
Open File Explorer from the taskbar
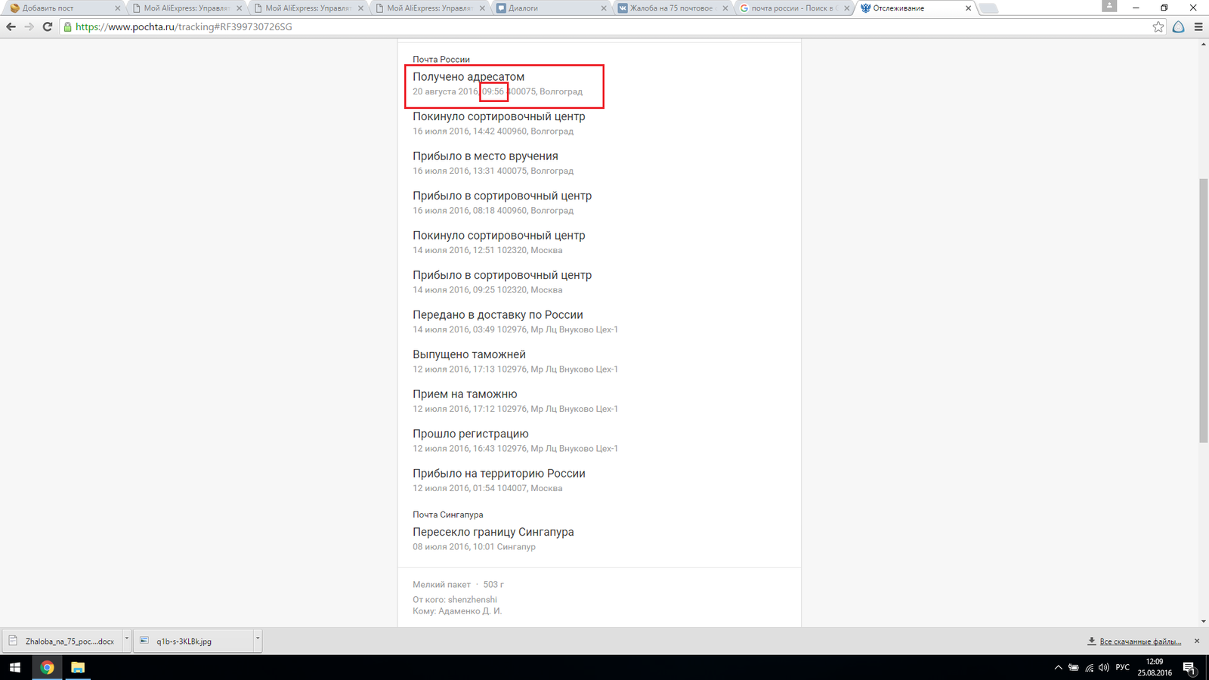(x=78, y=668)
